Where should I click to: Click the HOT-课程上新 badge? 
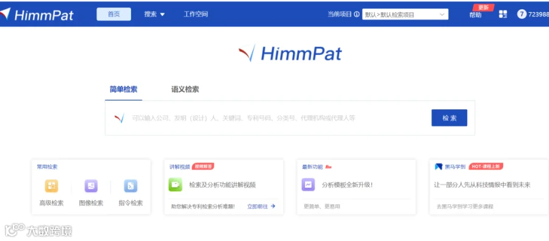pos(486,167)
